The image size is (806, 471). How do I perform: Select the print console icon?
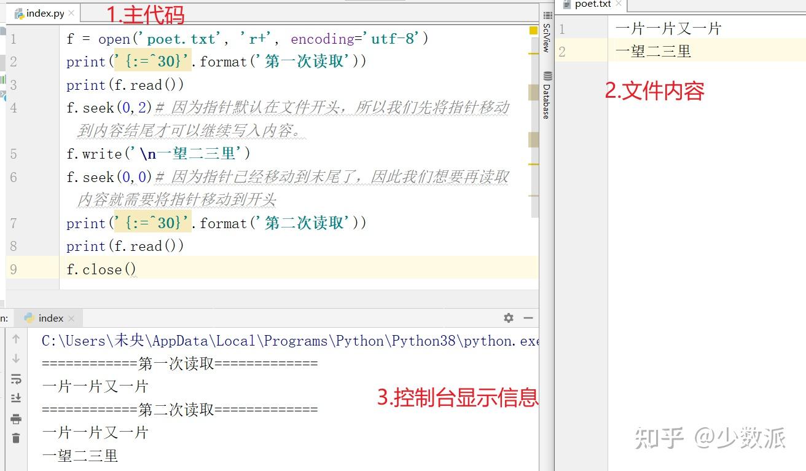(15, 419)
